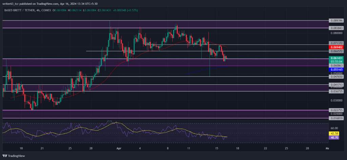The width and height of the screenshot is (347, 160).
Task: Click the blue 0.055165 moving average label
Action: pyautogui.click(x=337, y=69)
